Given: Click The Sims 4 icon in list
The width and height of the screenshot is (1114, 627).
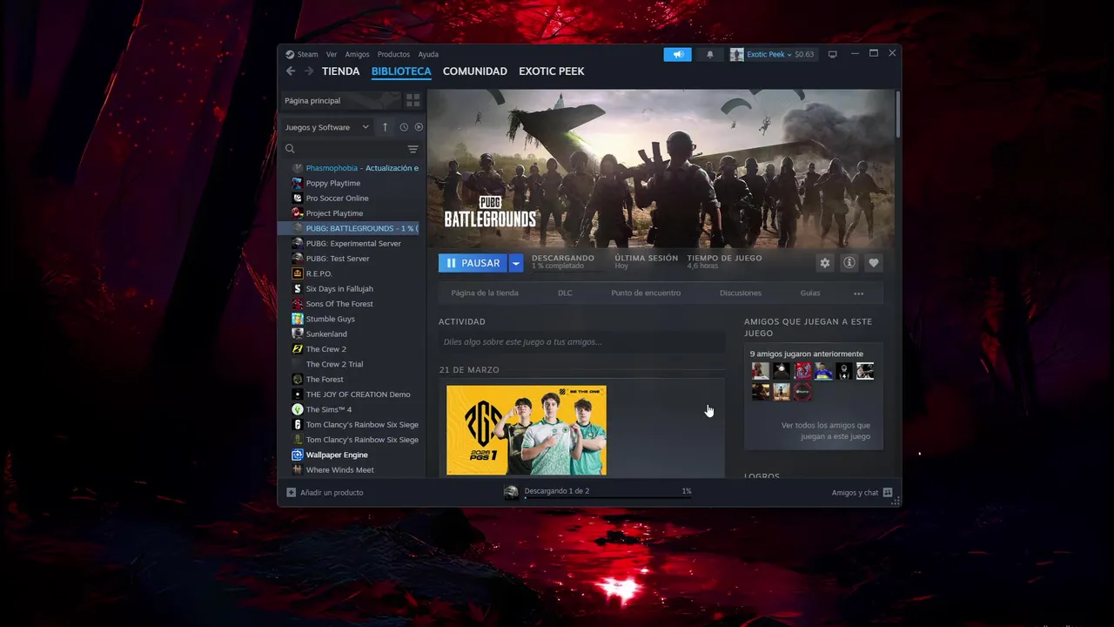Looking at the screenshot, I should click(298, 409).
